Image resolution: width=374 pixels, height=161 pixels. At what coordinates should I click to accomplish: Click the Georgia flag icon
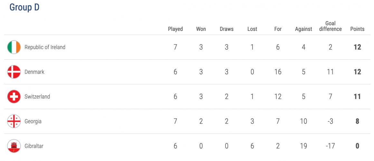pyautogui.click(x=14, y=121)
